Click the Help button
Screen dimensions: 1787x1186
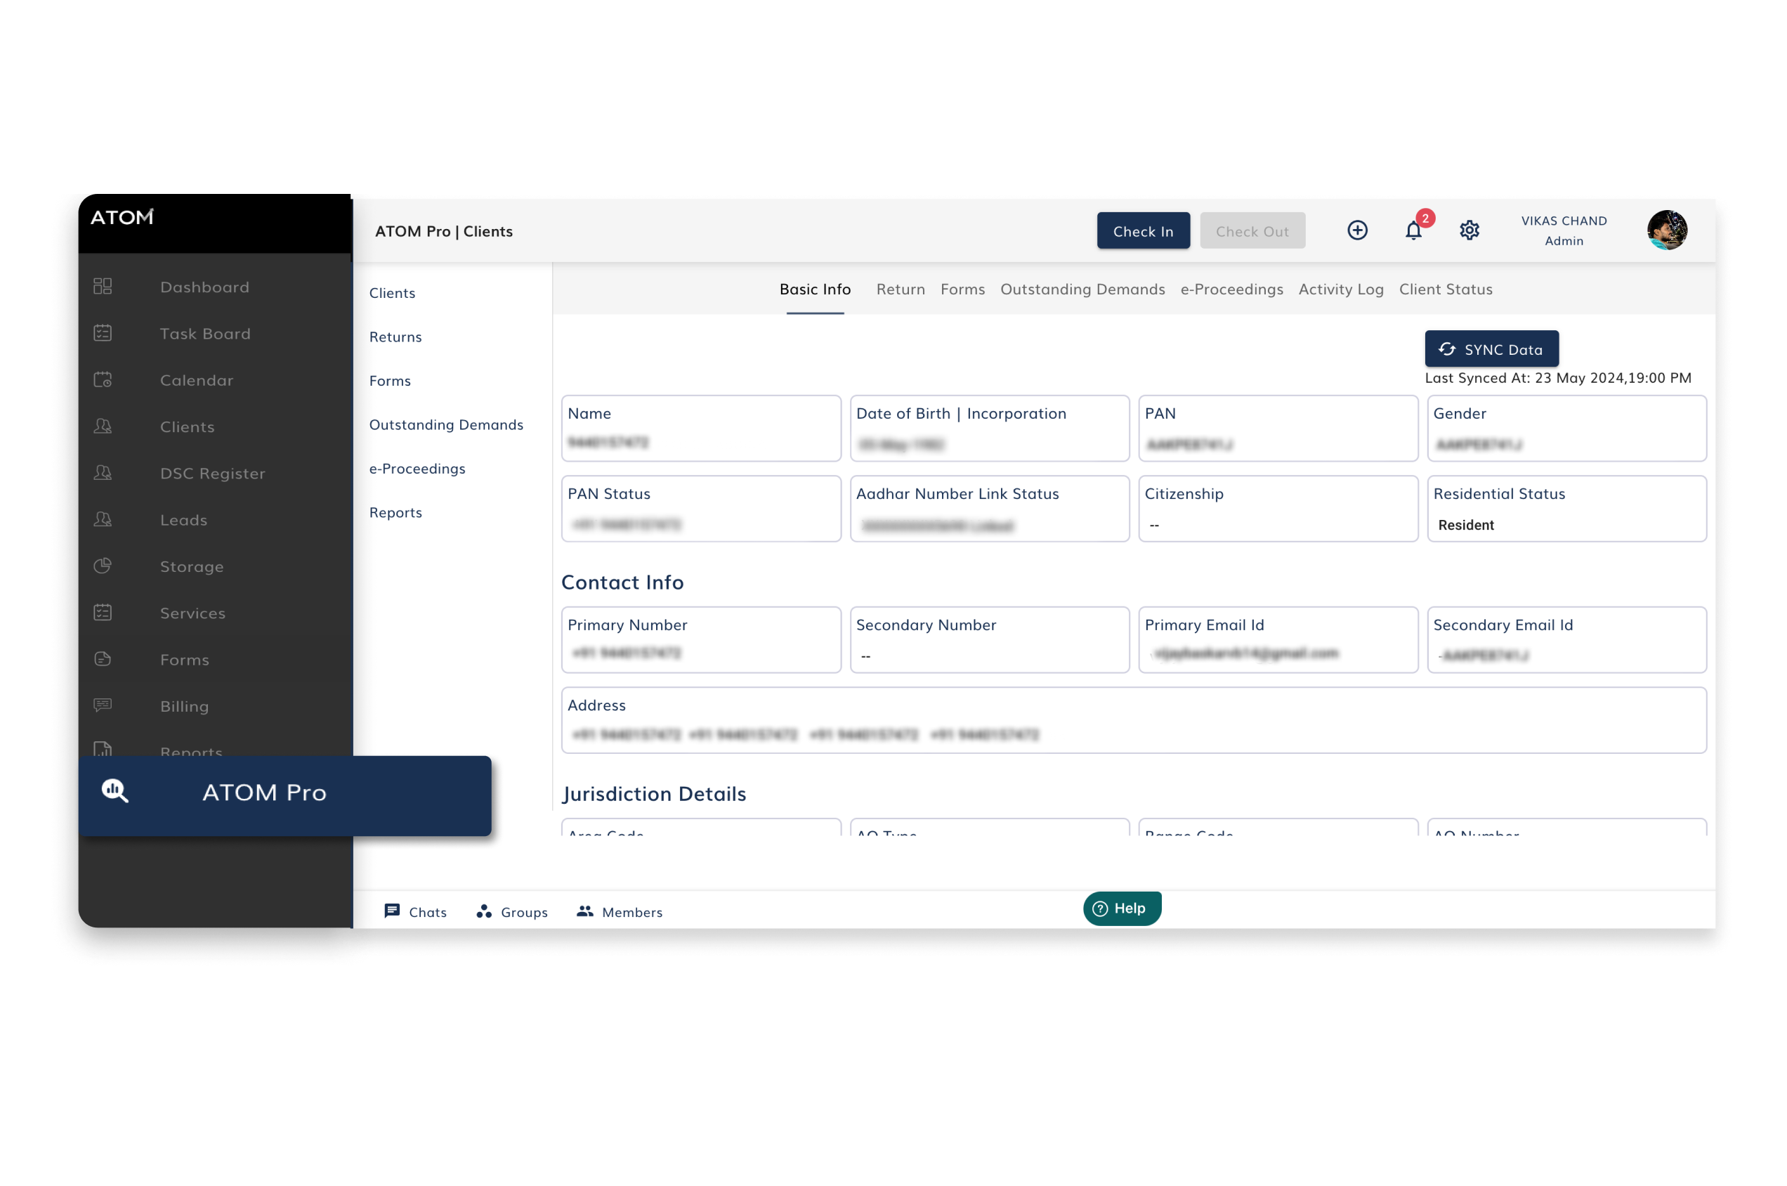tap(1122, 909)
